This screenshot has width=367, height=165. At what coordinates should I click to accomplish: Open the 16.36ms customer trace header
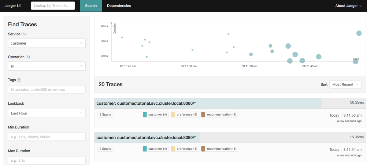pyautogui.click(x=230, y=137)
